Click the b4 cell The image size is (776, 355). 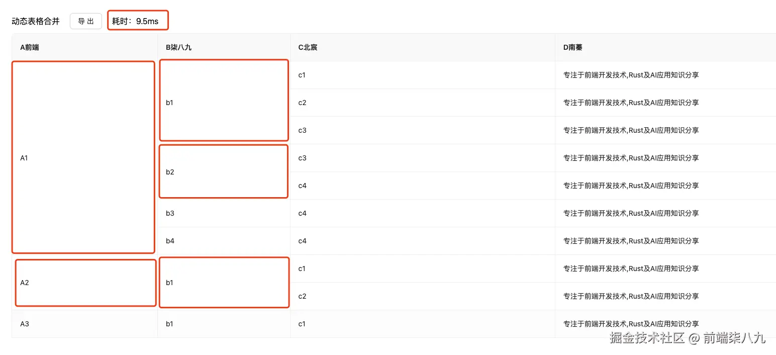tap(170, 241)
